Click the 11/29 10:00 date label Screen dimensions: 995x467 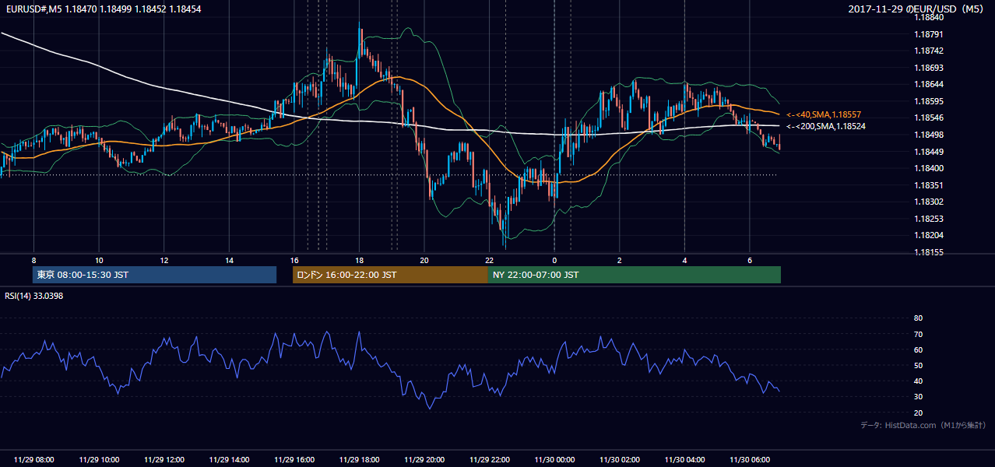click(x=99, y=460)
